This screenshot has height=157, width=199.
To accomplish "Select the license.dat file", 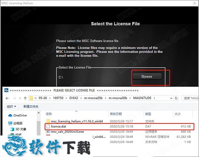I will [x=119, y=126].
